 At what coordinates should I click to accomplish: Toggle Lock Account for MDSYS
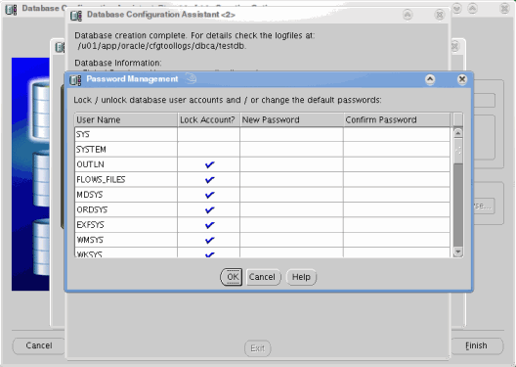coord(209,195)
